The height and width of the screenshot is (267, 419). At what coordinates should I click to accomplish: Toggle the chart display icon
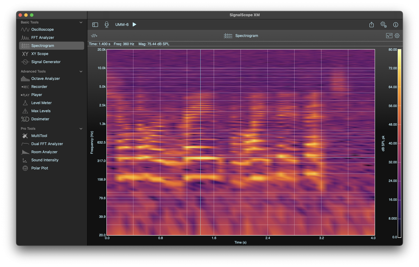tap(389, 36)
